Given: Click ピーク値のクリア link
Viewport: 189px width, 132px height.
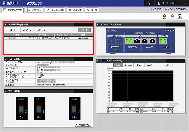Looking at the screenshot, I should (83, 125).
